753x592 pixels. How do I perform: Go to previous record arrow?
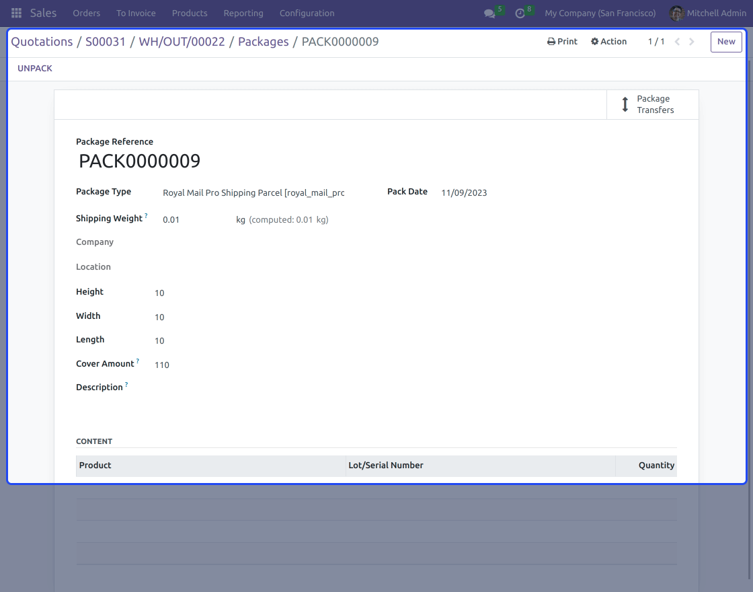(677, 42)
